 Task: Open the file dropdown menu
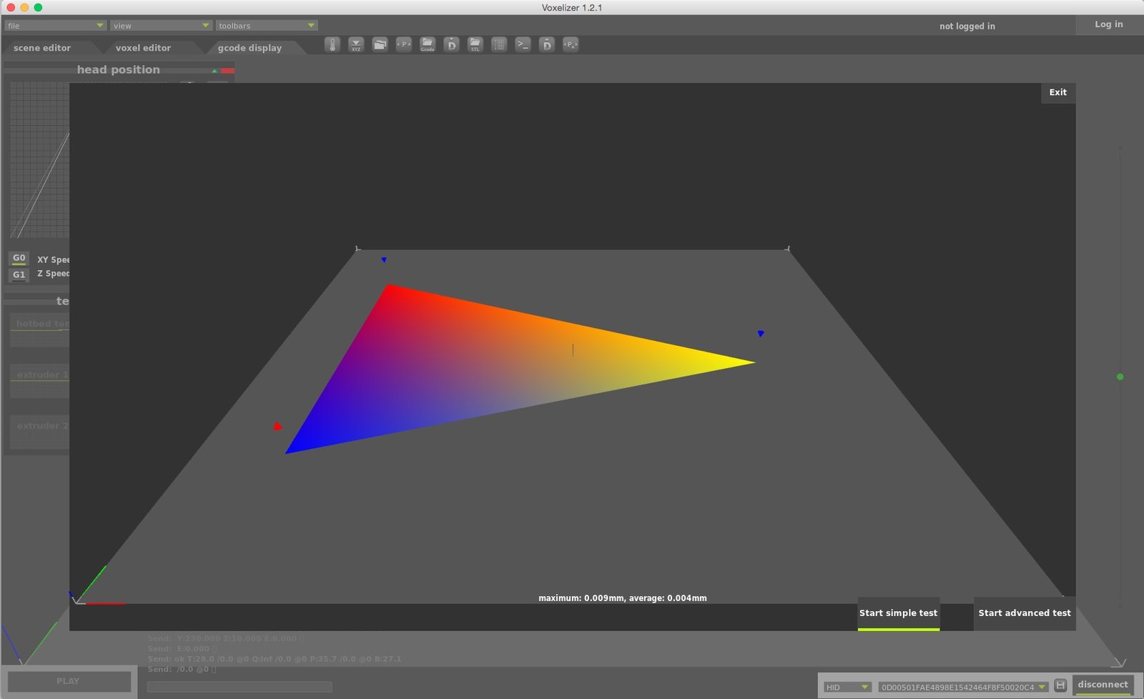tap(55, 26)
